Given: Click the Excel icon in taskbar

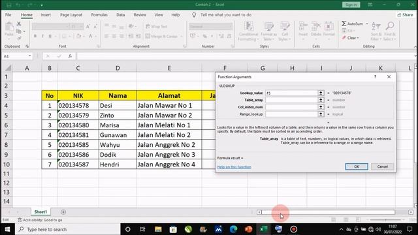Looking at the screenshot, I should point(264,229).
